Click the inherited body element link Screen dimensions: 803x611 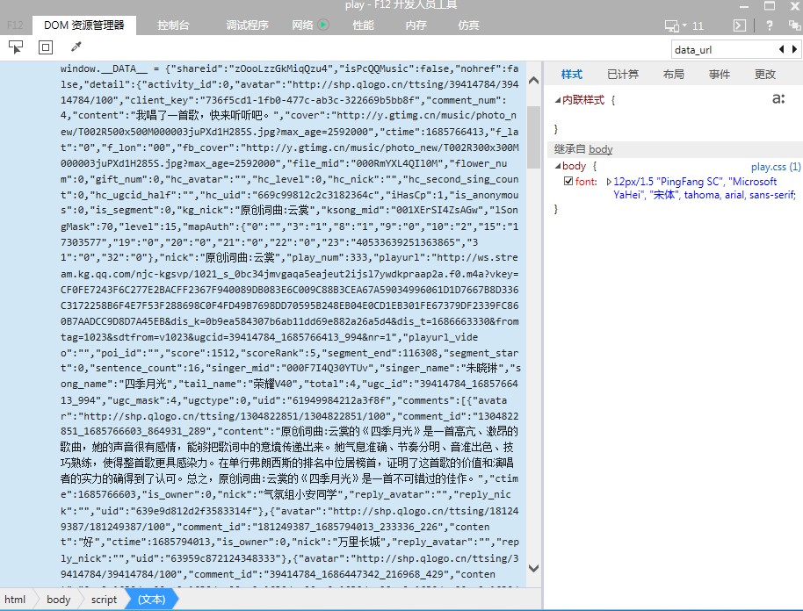(x=601, y=149)
